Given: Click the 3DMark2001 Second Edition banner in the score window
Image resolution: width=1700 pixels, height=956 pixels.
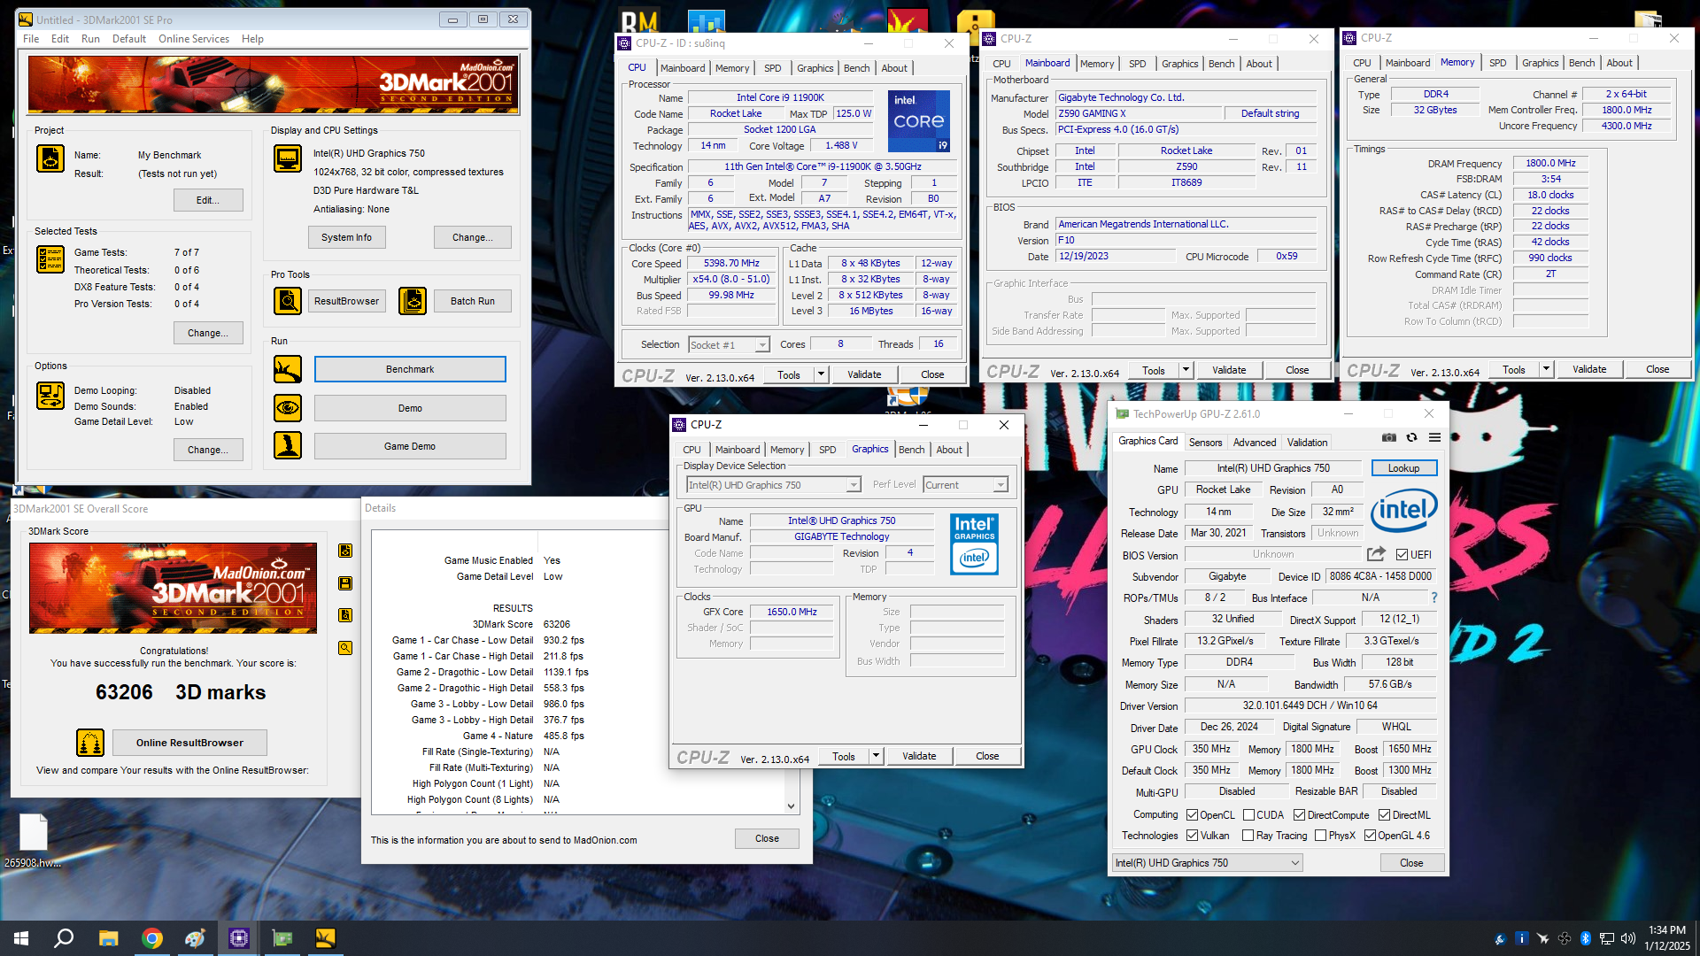Looking at the screenshot, I should click(173, 588).
